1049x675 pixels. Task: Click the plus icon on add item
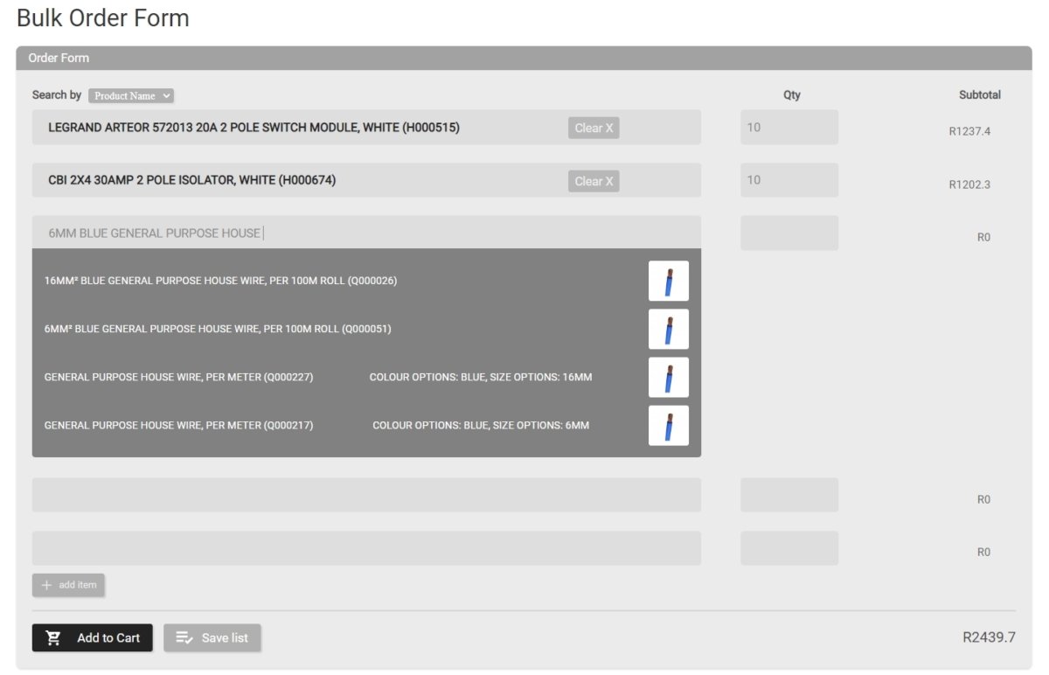coord(47,585)
